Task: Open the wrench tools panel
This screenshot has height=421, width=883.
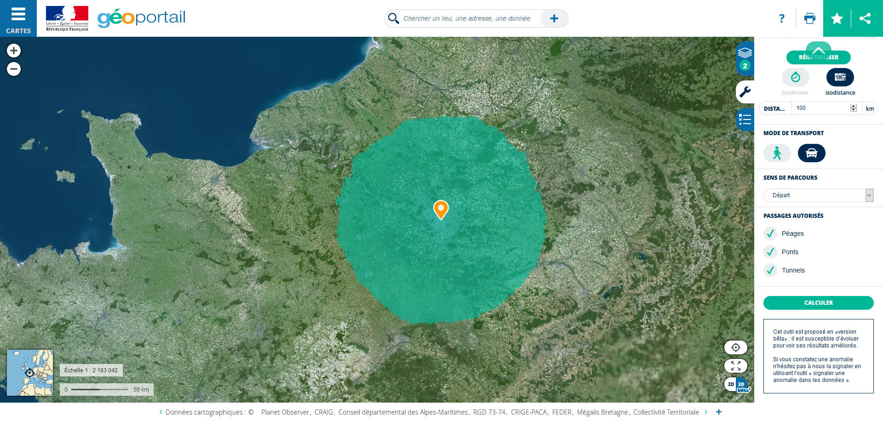Action: (x=745, y=92)
